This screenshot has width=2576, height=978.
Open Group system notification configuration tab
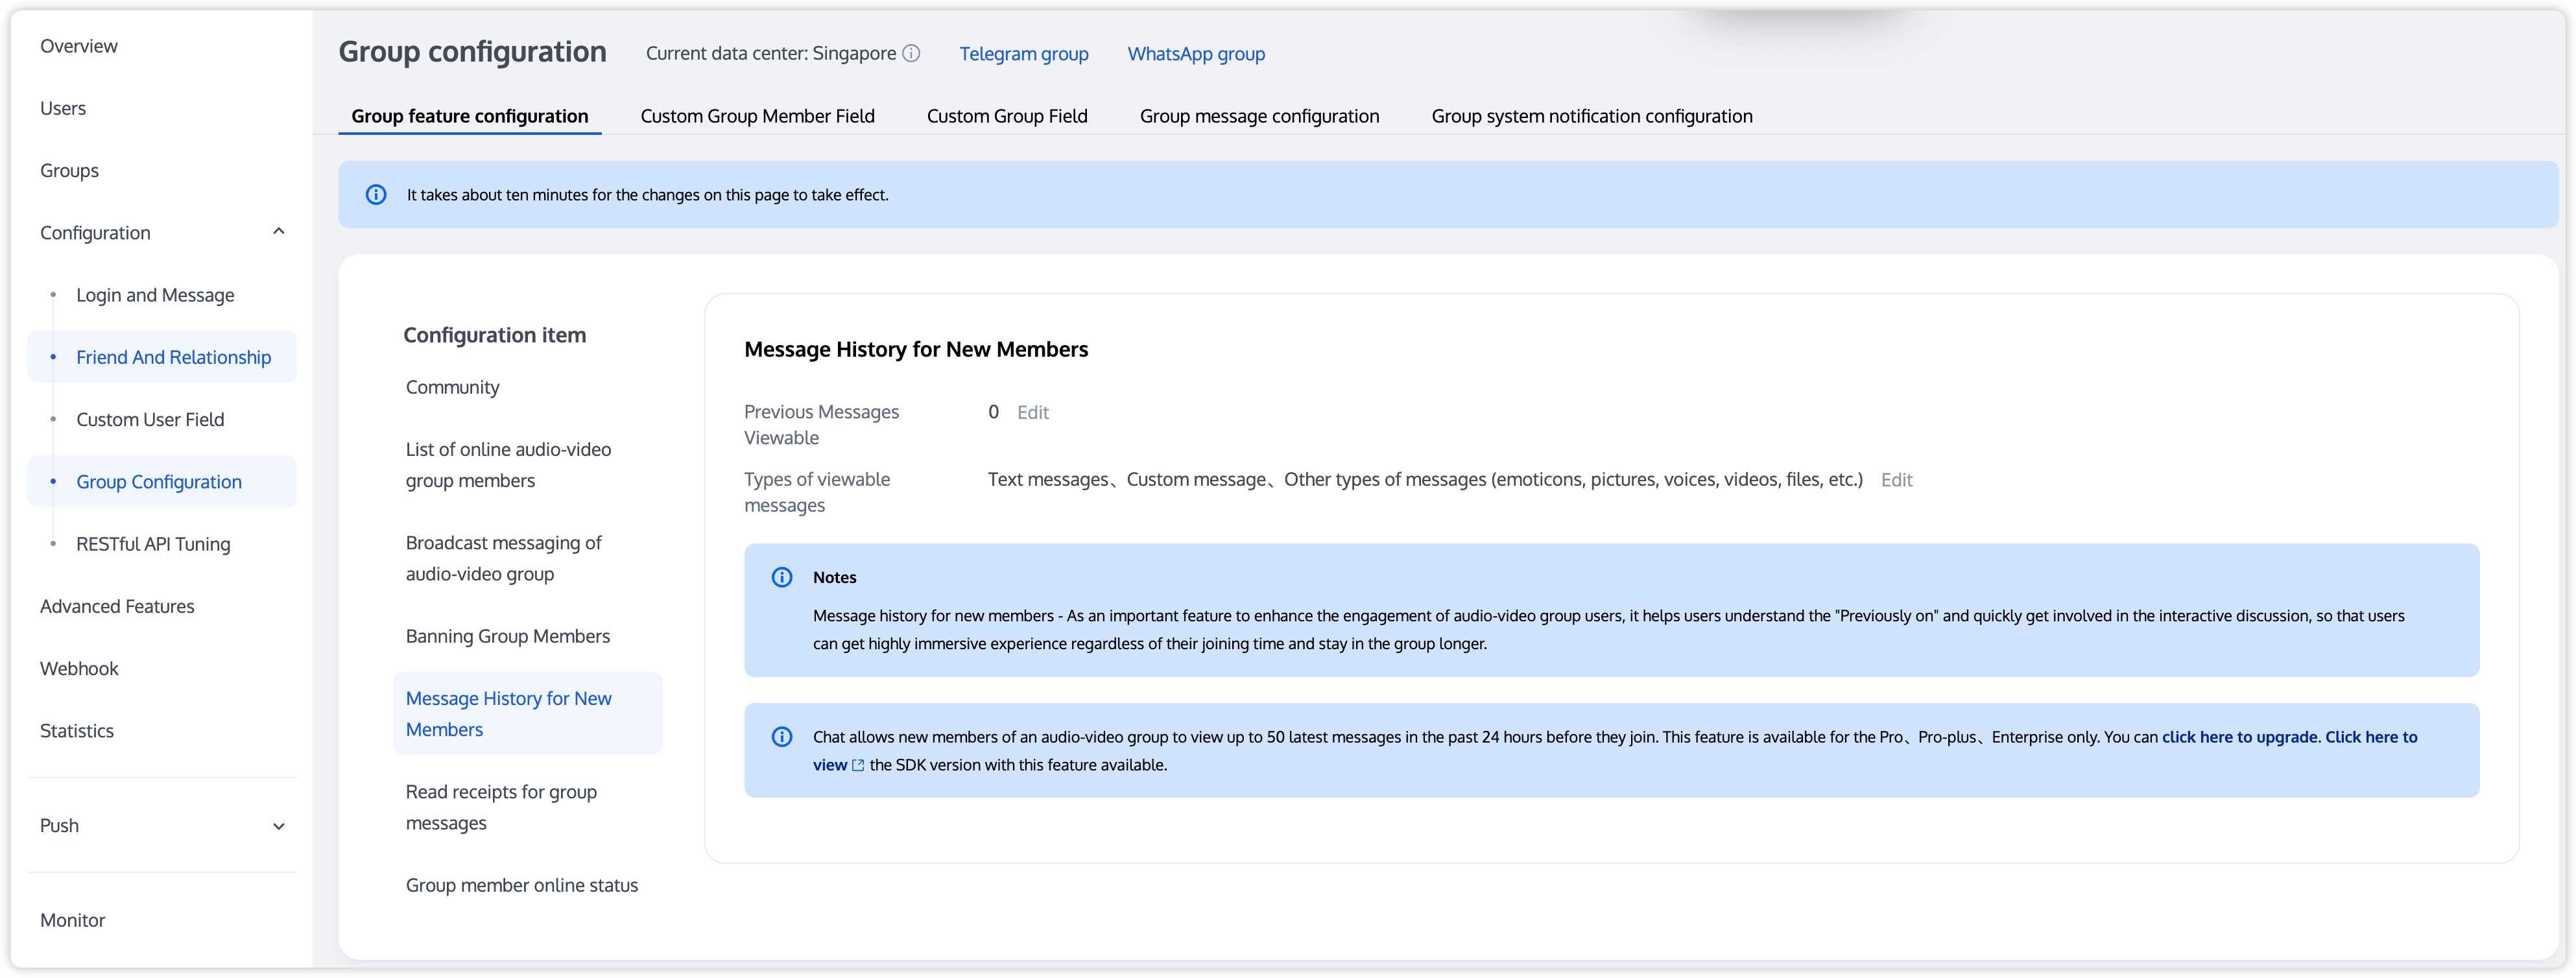(1591, 116)
